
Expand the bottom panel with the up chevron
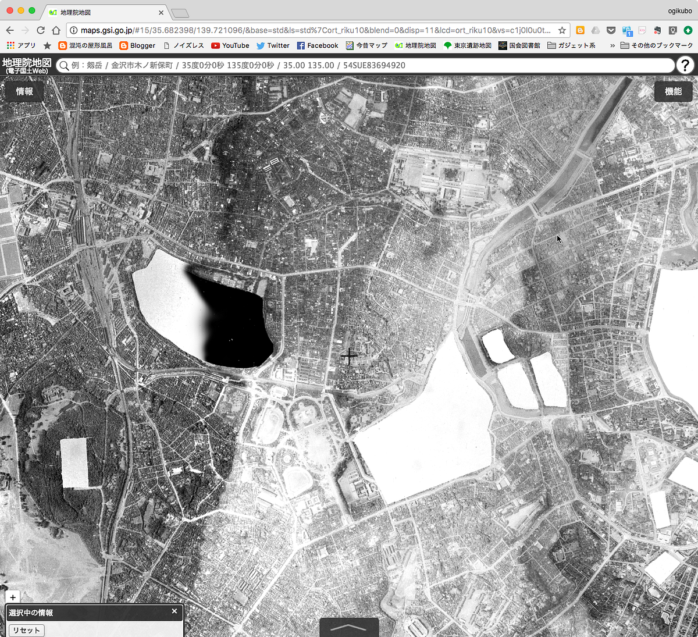(349, 627)
